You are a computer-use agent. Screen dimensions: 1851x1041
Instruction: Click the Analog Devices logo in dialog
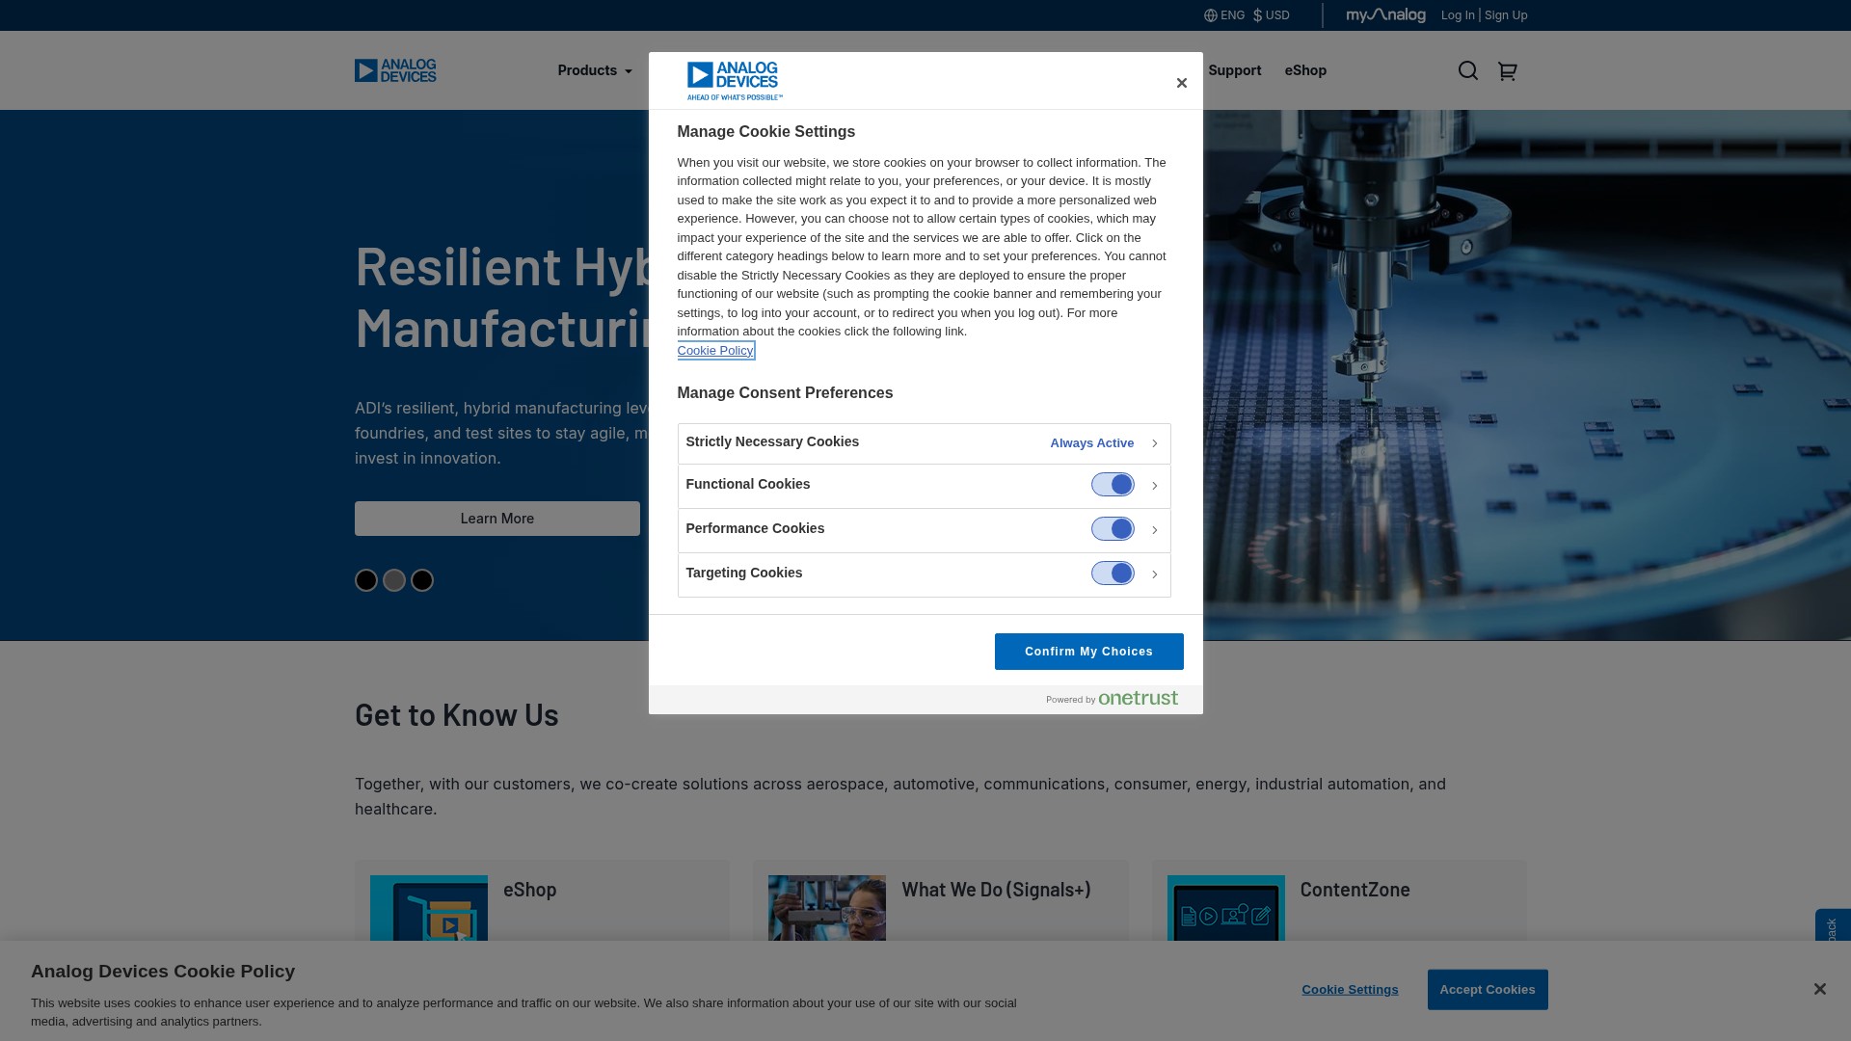(x=735, y=81)
